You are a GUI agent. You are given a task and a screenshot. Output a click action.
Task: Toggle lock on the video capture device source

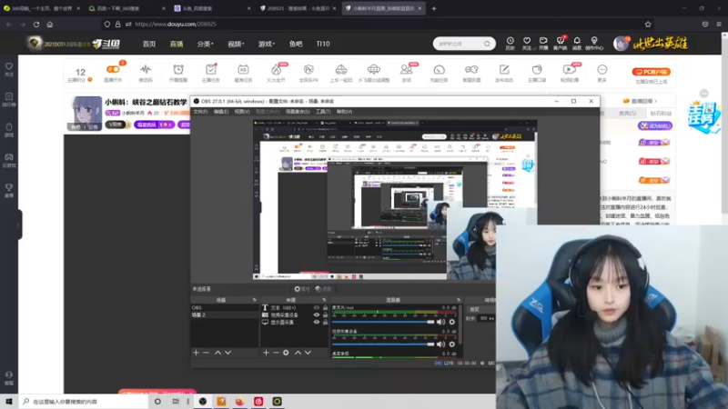tap(325, 314)
